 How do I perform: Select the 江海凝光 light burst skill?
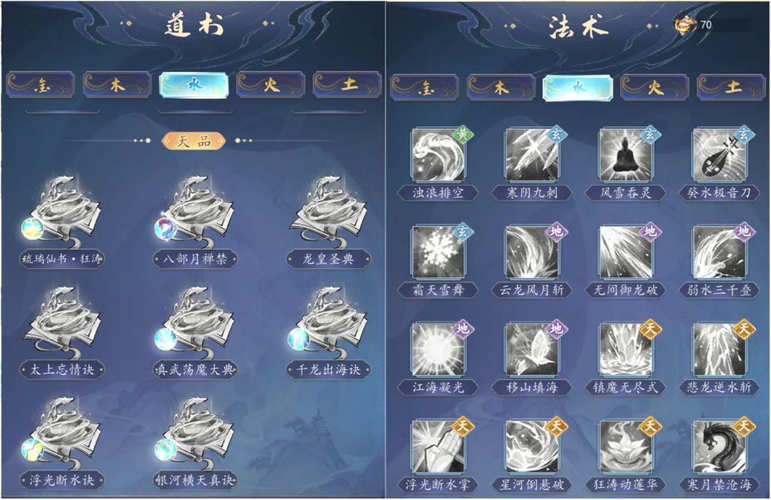(x=438, y=350)
